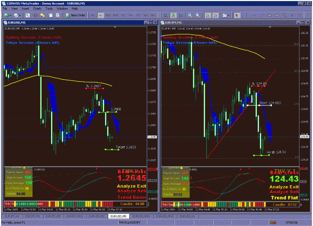Screen dimensions: 313x226
Task: Toggle the Data Window icon
Action: 36,15
